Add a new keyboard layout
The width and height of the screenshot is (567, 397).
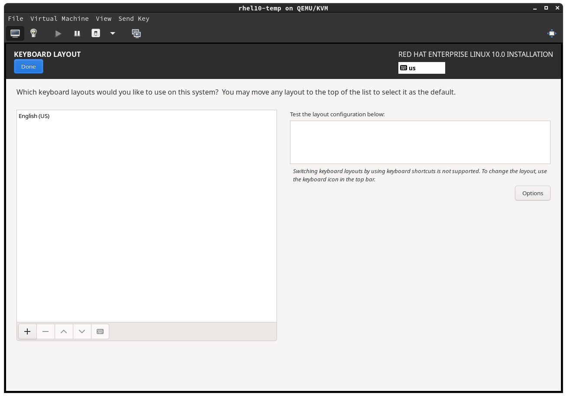27,331
